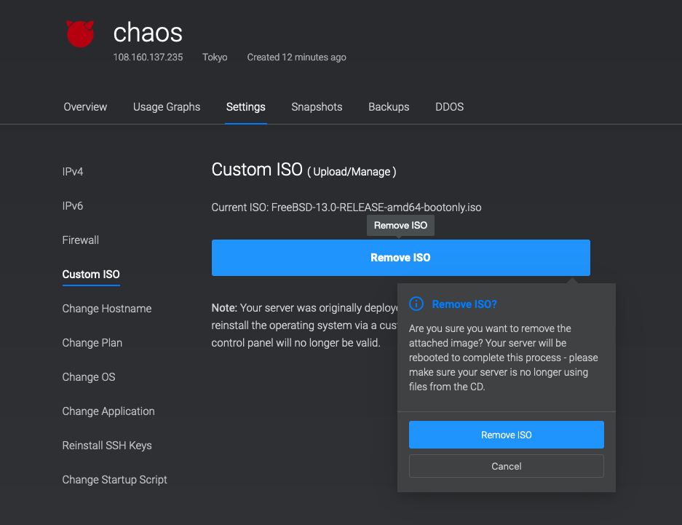This screenshot has height=525, width=682.
Task: Click the info icon in Remove ISO popup
Action: point(416,304)
